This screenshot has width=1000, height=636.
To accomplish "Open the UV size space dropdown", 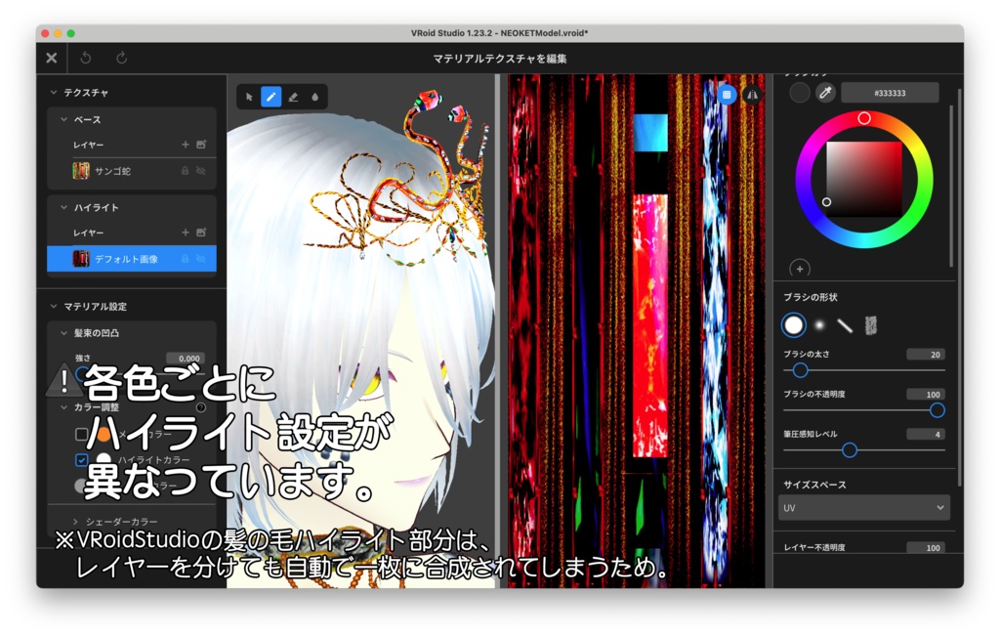I will coord(863,509).
